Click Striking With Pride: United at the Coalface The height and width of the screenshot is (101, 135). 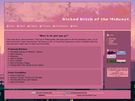pos(27,65)
